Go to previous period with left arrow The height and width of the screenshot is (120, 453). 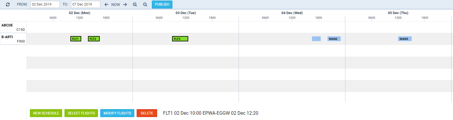pos(106,4)
